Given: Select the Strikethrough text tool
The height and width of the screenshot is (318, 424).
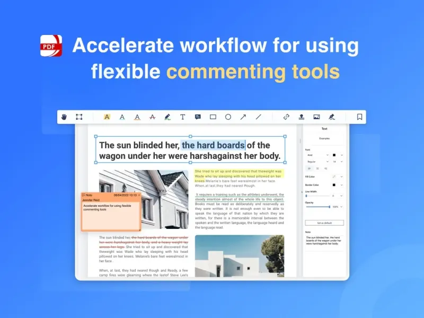Looking at the screenshot, I should (x=153, y=117).
